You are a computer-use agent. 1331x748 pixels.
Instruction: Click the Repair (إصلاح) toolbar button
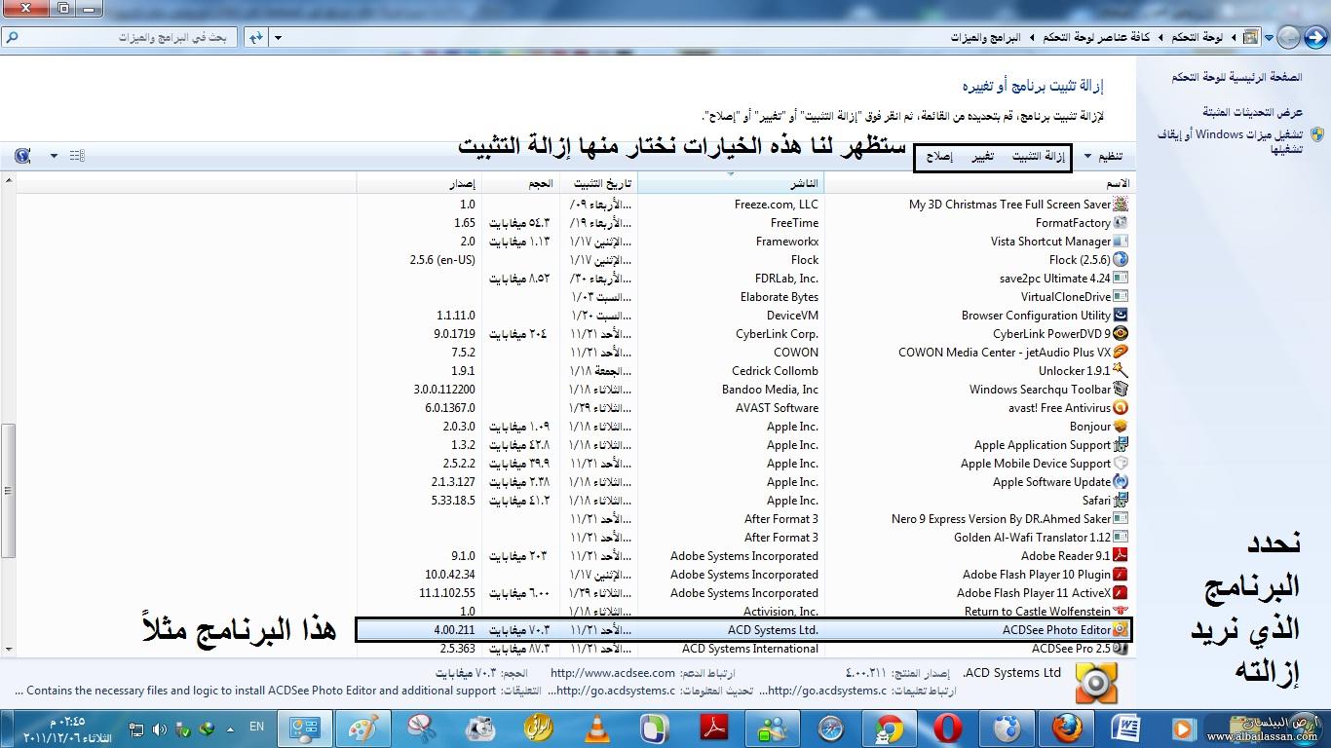point(939,156)
